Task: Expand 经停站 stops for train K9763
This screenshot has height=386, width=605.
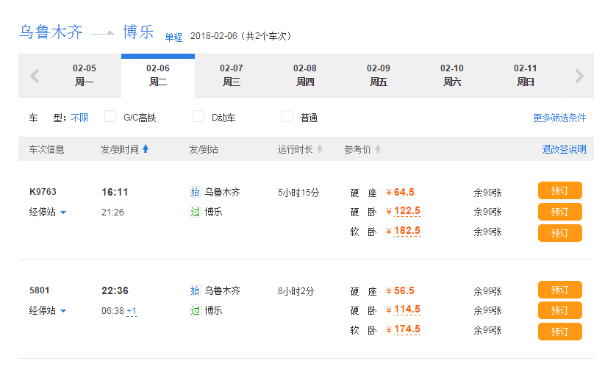Action: [48, 212]
